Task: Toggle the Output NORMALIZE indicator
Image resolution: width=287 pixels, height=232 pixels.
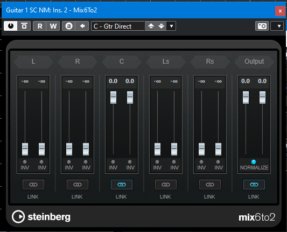Action: coord(254,162)
